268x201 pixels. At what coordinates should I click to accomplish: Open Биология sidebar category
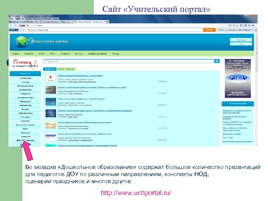click(25, 121)
